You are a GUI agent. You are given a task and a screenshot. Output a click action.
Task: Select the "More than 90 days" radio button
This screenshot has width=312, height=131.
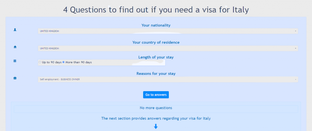click(x=63, y=62)
